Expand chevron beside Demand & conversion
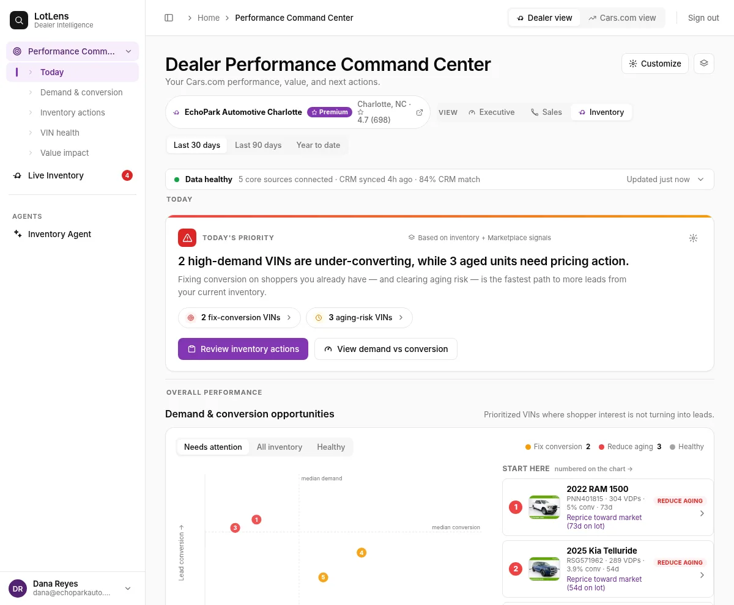Screen dimensions: 734x605 tap(31, 92)
